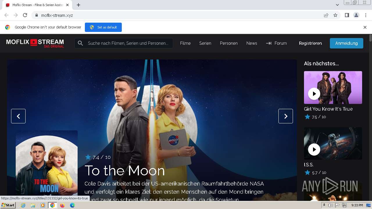
Task: Click the taskbar clock showing 9:33 PM
Action: pos(357,205)
